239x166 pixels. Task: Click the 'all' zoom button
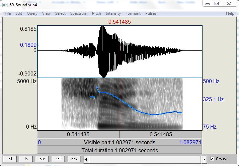point(10,159)
